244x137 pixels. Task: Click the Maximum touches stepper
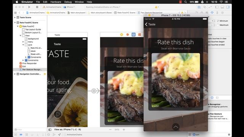215,25
